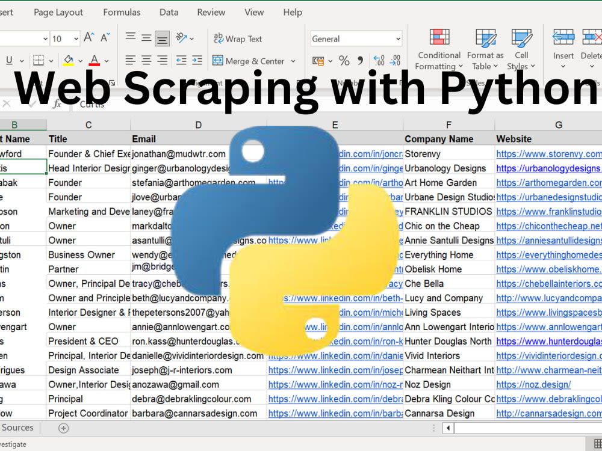Expand font color dropdown arrow

[x=107, y=61]
